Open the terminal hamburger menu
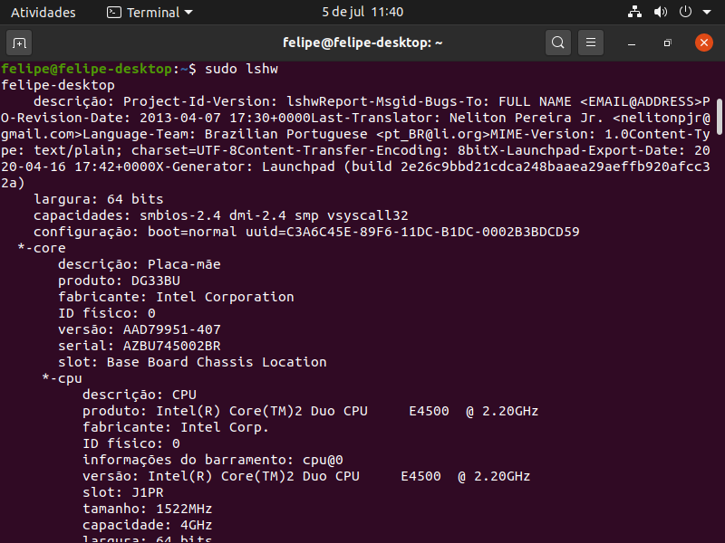Image resolution: width=725 pixels, height=543 pixels. 591,43
